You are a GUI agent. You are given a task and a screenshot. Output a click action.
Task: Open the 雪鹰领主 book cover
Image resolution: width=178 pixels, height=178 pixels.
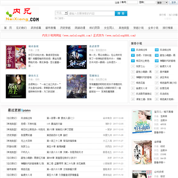77,87
